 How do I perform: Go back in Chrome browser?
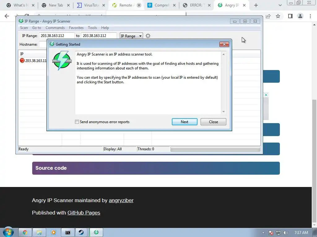coord(7,16)
